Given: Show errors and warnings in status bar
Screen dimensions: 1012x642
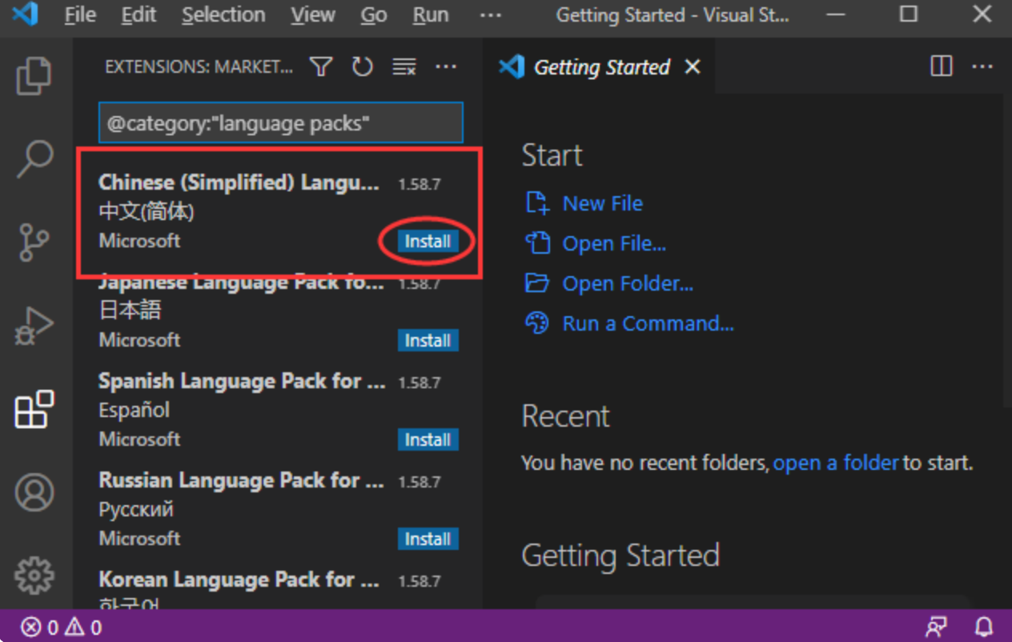Looking at the screenshot, I should (62, 627).
